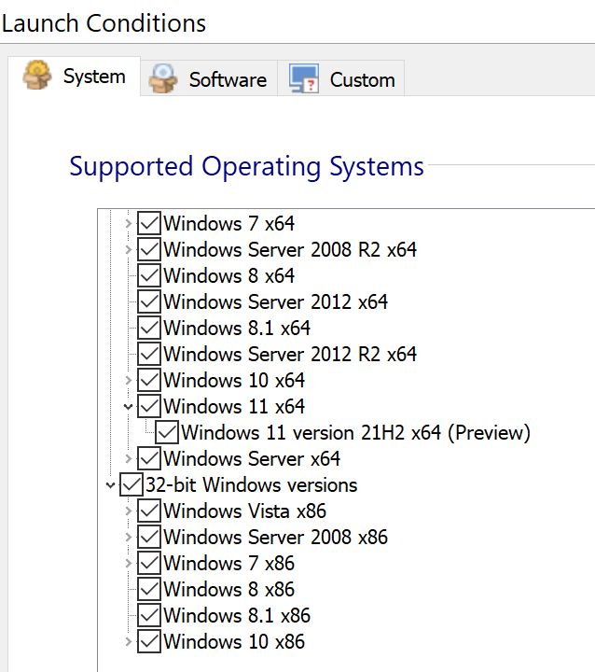Select the 'Windows 8.1 x64' label
Screen dimensions: 595x672
click(x=237, y=328)
